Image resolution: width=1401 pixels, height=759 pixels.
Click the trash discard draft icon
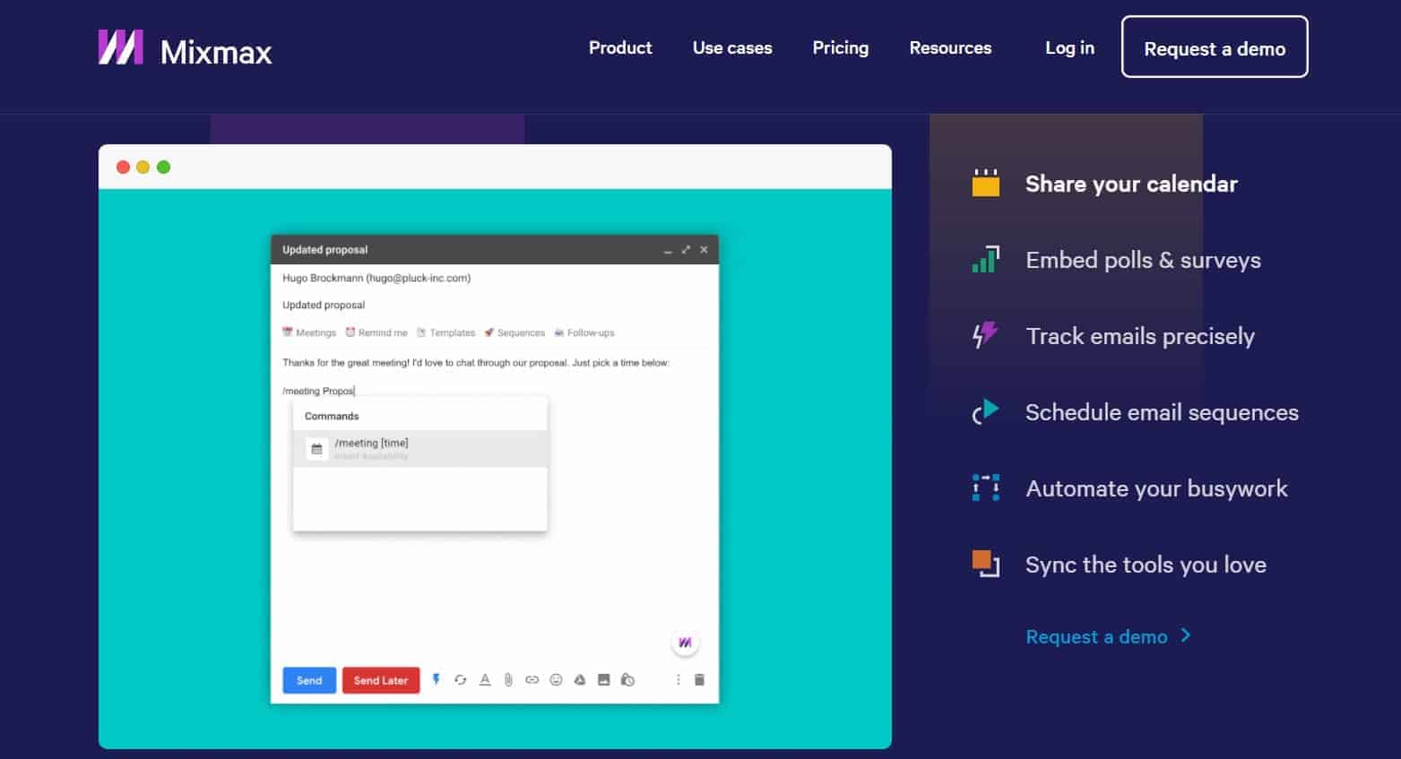click(699, 680)
